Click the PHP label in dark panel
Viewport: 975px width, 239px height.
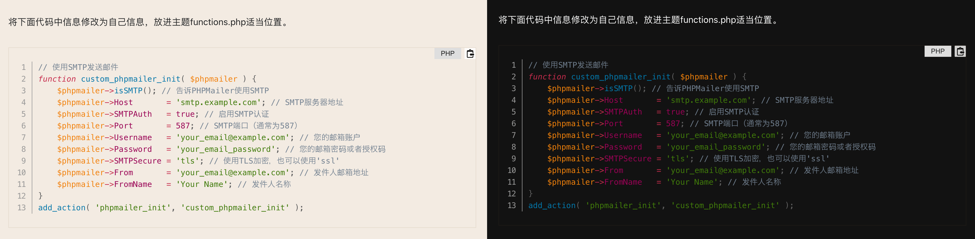[937, 51]
